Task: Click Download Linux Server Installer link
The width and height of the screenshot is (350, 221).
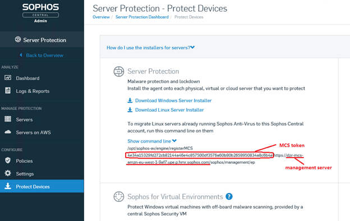Action: (169, 110)
